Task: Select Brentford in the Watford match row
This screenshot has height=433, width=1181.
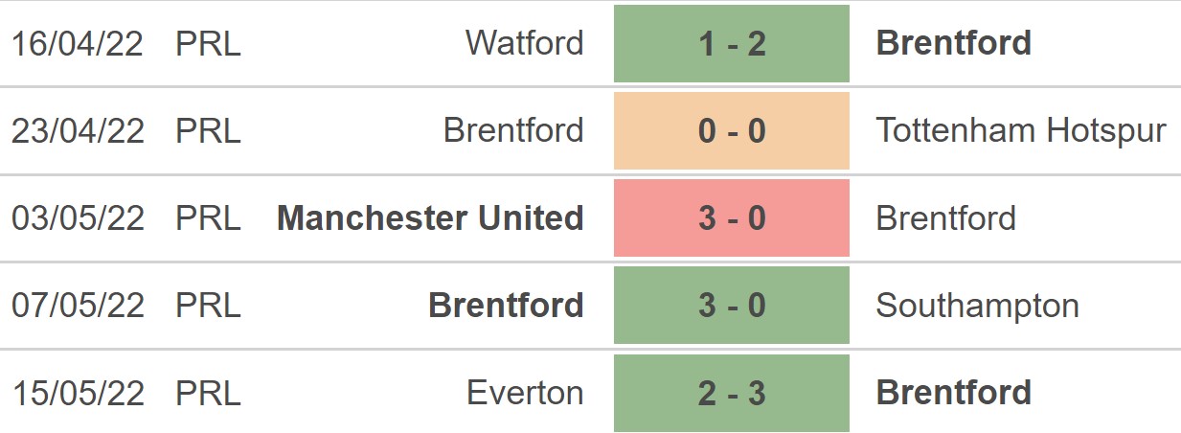Action: [x=954, y=43]
